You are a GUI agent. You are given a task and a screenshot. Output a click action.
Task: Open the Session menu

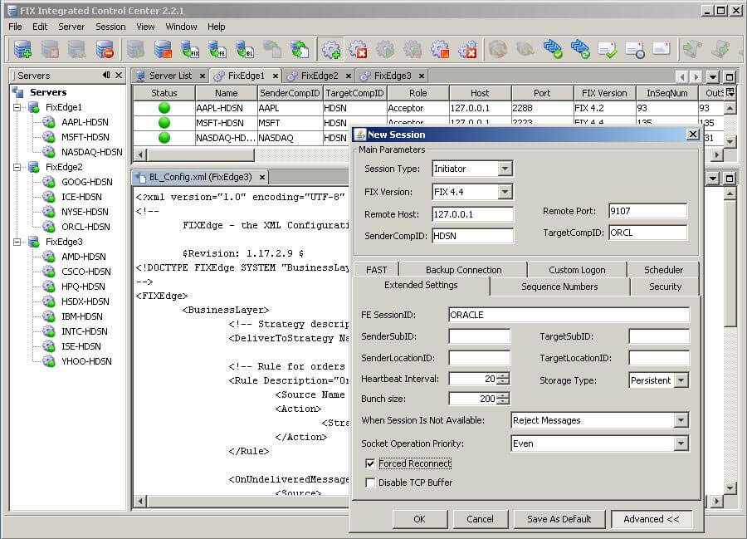point(110,27)
